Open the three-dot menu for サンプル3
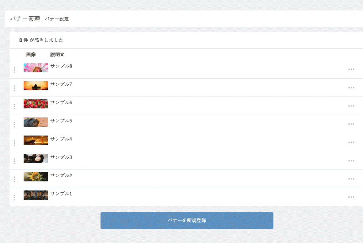363x243 pixels. click(351, 160)
